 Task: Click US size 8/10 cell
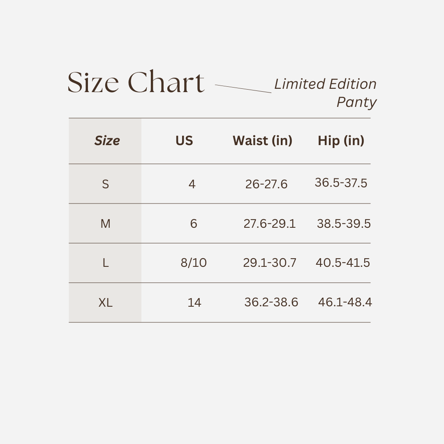194,263
